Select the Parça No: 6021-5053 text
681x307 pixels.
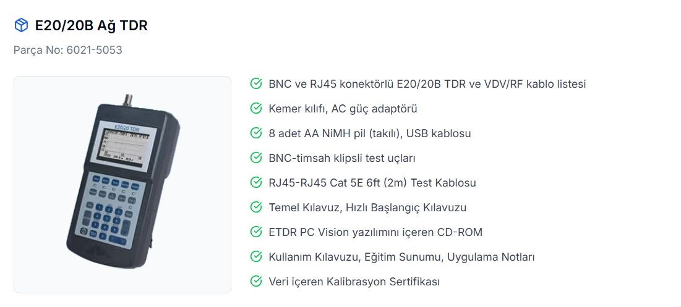pyautogui.click(x=68, y=50)
